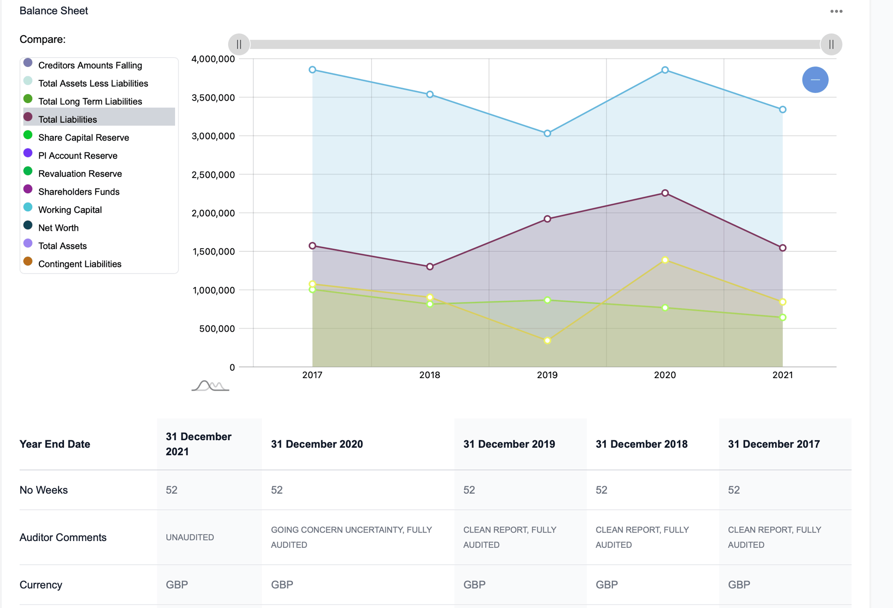This screenshot has width=893, height=608.
Task: Click the Year End Date row label
Action: click(x=55, y=444)
